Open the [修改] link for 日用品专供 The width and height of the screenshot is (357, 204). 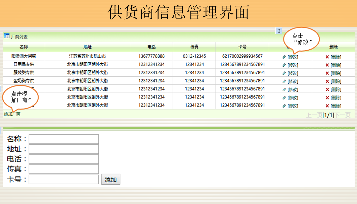click(x=293, y=65)
